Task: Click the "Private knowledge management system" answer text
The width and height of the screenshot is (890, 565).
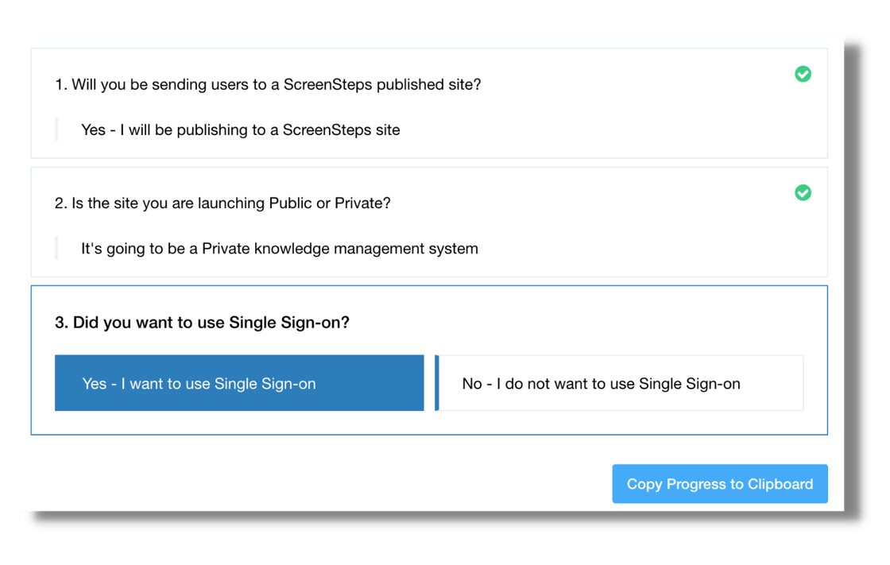Action: point(280,249)
